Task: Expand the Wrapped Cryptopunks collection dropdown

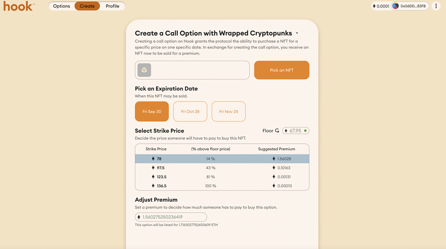Action: point(297,33)
